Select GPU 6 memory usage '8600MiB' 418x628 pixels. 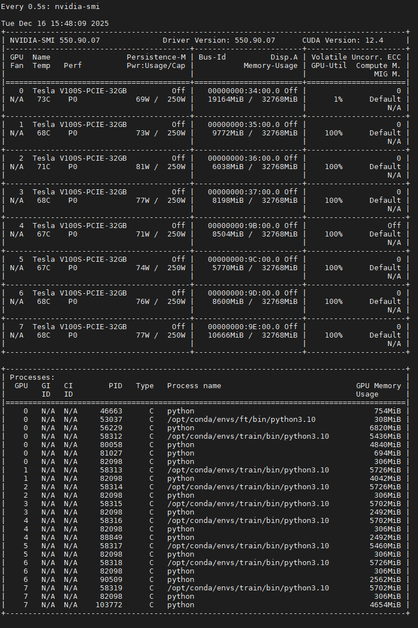tap(228, 301)
